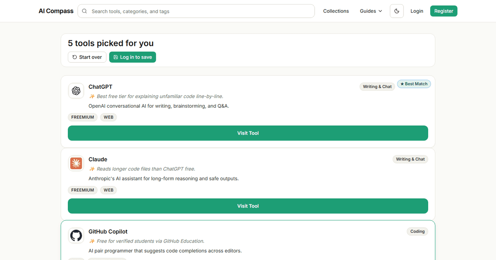Click Writing & Chat tag on Claude card
Screen dimensions: 496x260
(410, 159)
